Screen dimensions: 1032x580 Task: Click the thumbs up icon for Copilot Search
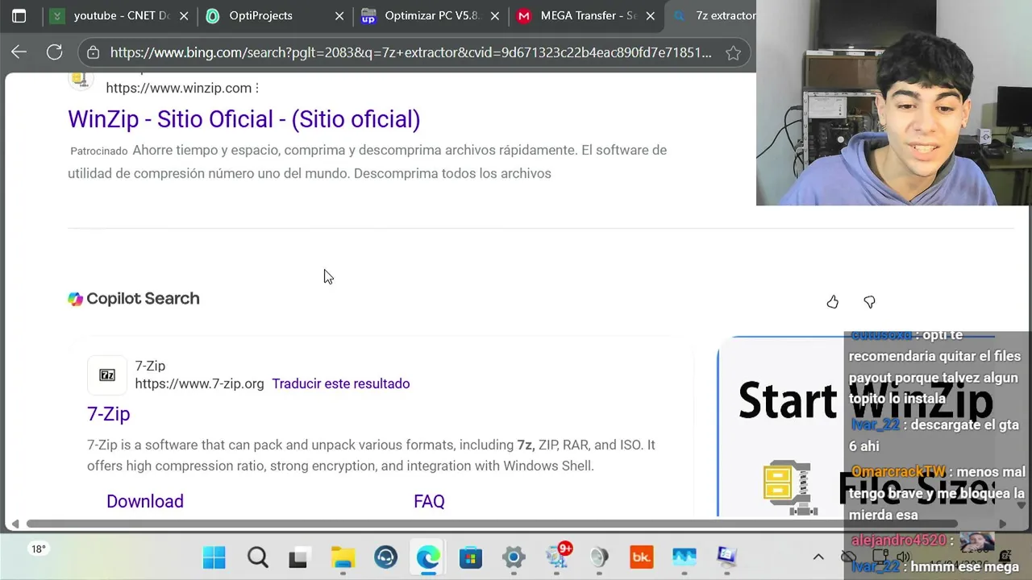pos(832,302)
